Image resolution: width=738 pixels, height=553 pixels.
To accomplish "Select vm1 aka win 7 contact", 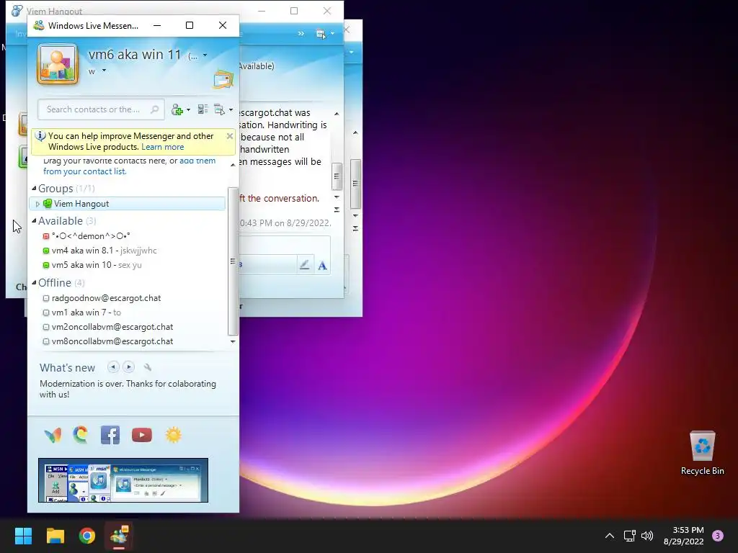I will [86, 313].
